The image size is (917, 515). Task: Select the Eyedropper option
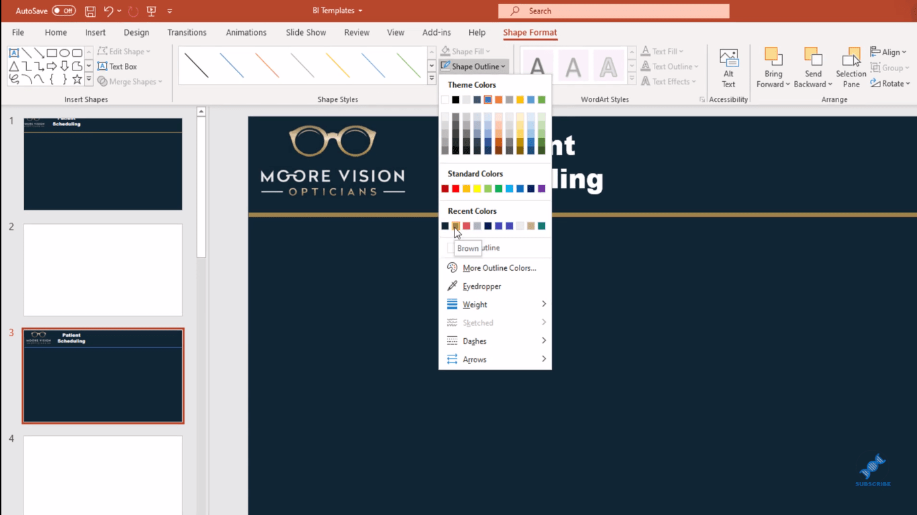point(495,286)
